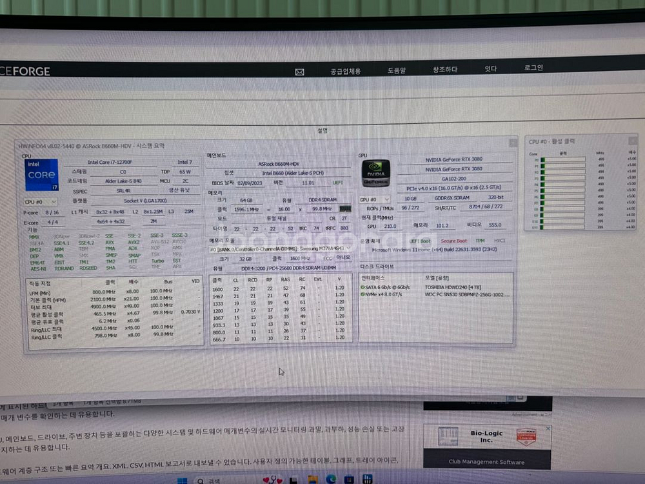This screenshot has width=645, height=484.
Task: Click the TPM indicator
Action: click(x=480, y=240)
